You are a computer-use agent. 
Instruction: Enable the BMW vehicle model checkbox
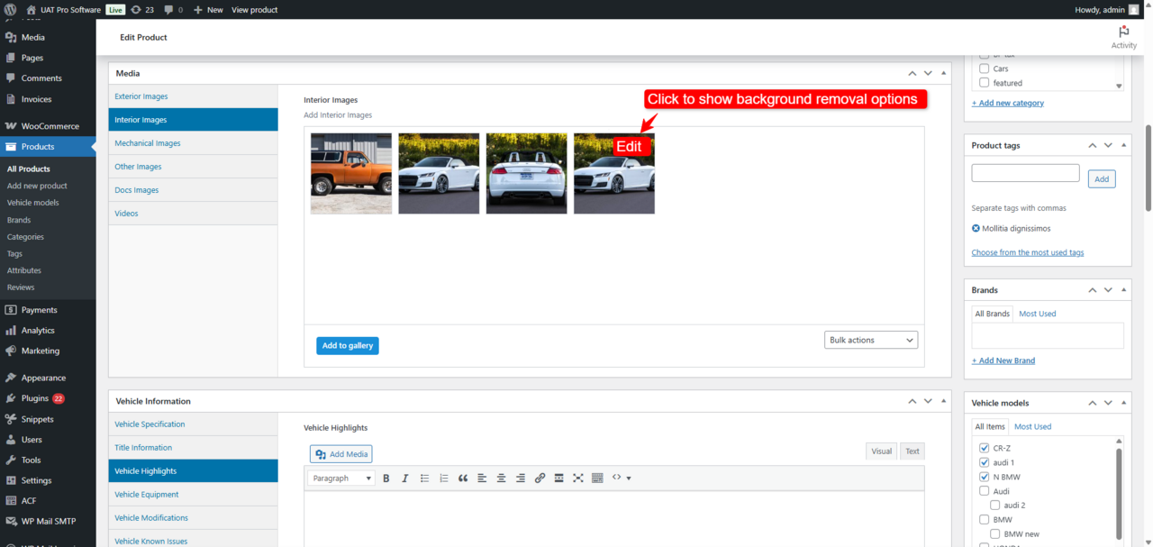coord(984,519)
